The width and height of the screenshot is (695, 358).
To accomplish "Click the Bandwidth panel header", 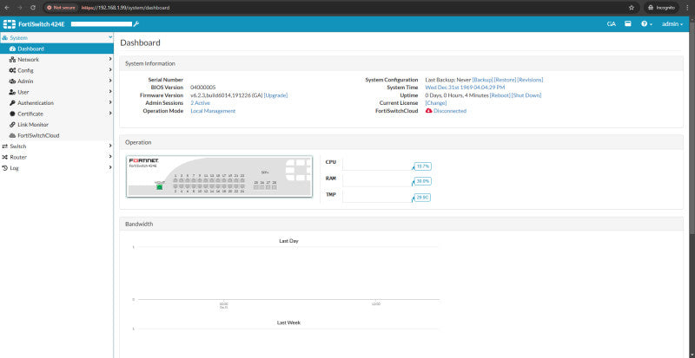I will click(x=401, y=225).
